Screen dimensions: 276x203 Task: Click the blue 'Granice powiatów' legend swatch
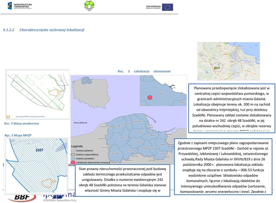pyautogui.click(x=73, y=158)
